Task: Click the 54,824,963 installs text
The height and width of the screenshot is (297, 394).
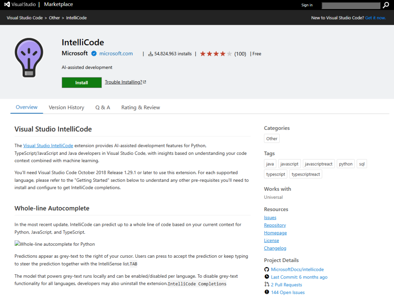Action: pyautogui.click(x=173, y=54)
